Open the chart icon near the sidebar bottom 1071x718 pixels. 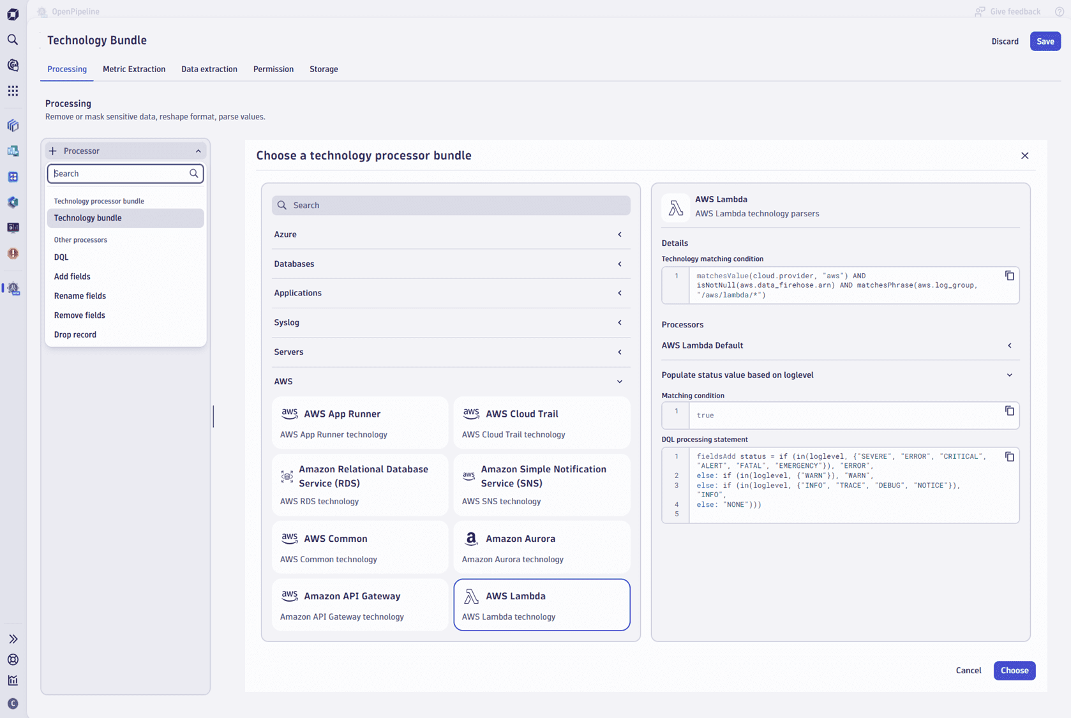(13, 680)
